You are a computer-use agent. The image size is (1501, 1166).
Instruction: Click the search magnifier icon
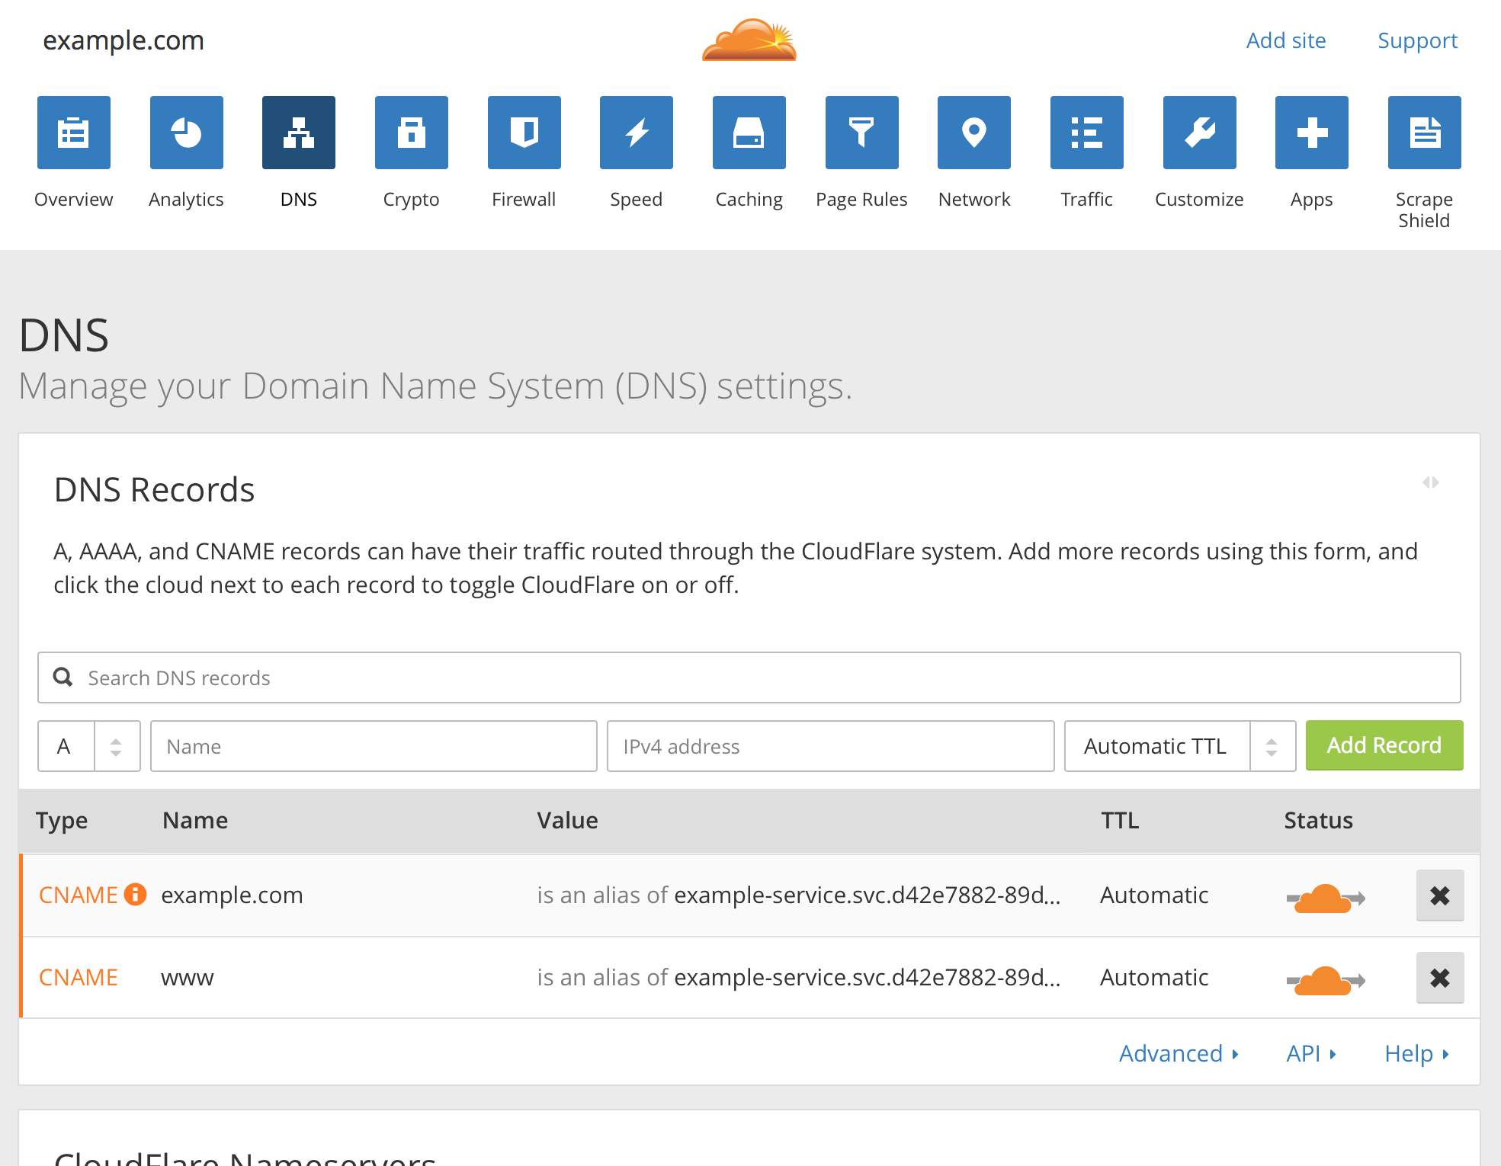click(63, 677)
